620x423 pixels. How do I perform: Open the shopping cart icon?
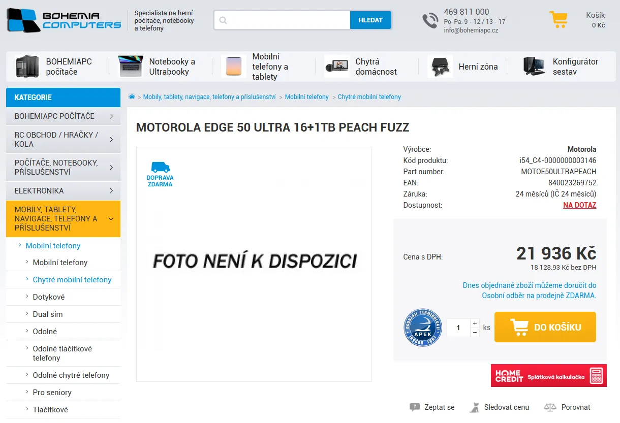coord(559,20)
